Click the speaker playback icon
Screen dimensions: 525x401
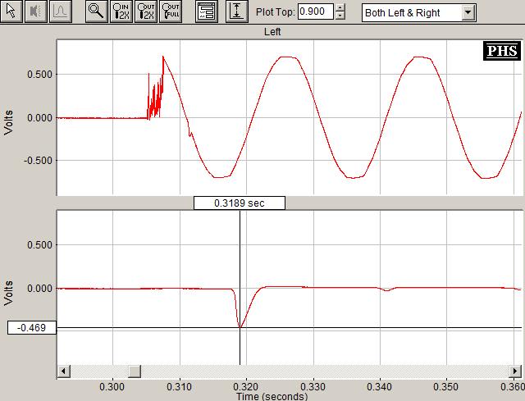(x=36, y=11)
